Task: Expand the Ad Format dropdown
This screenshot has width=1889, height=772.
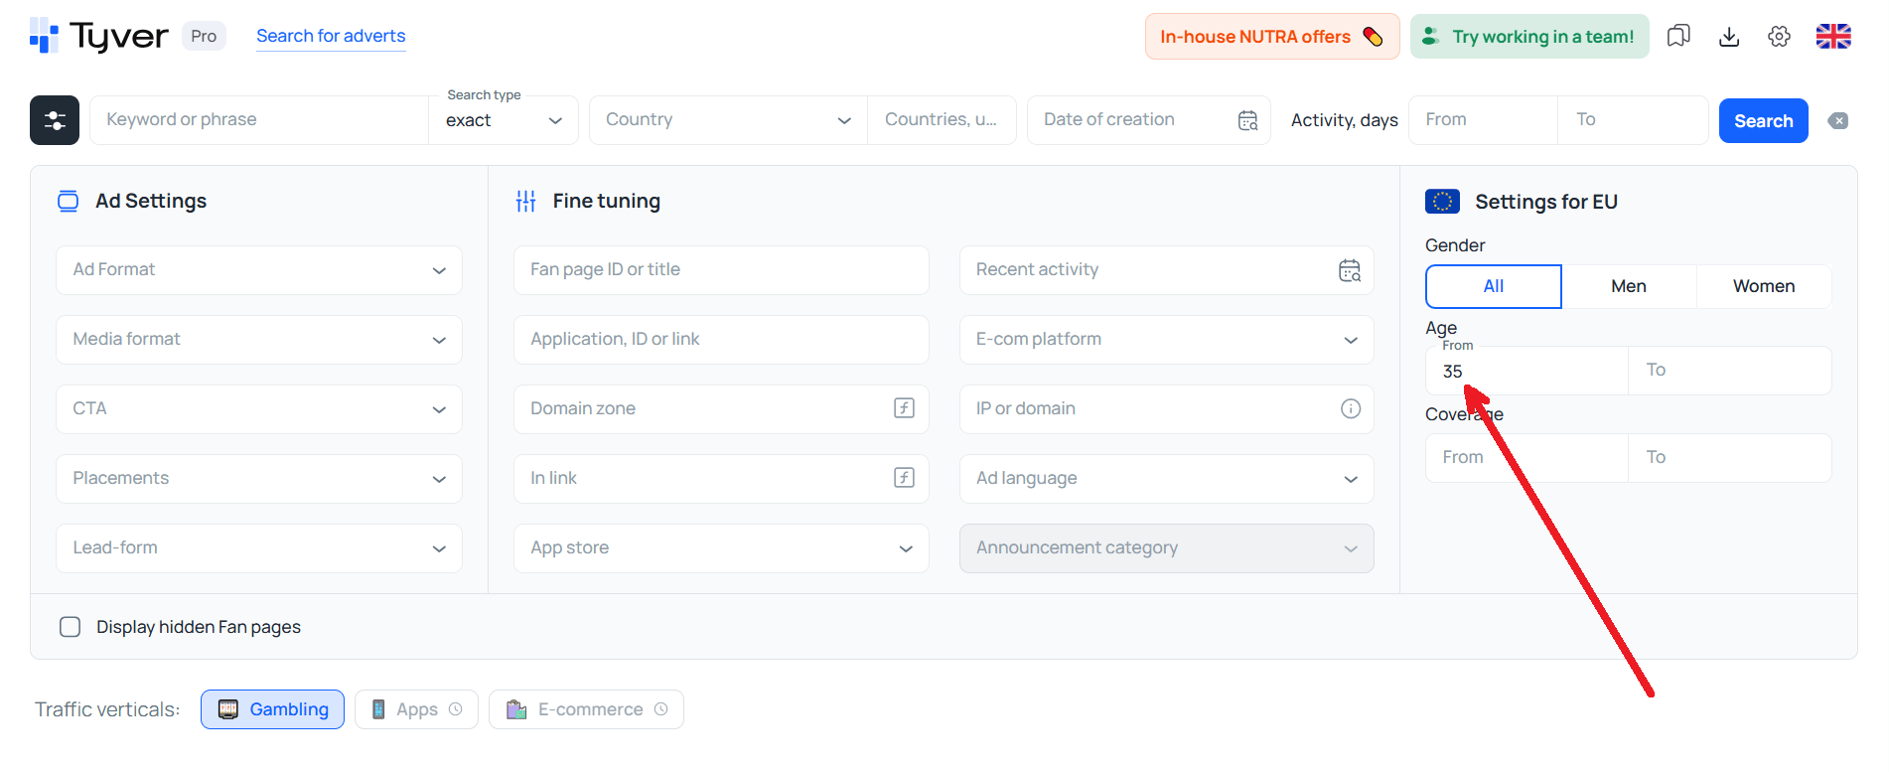Action: click(259, 270)
